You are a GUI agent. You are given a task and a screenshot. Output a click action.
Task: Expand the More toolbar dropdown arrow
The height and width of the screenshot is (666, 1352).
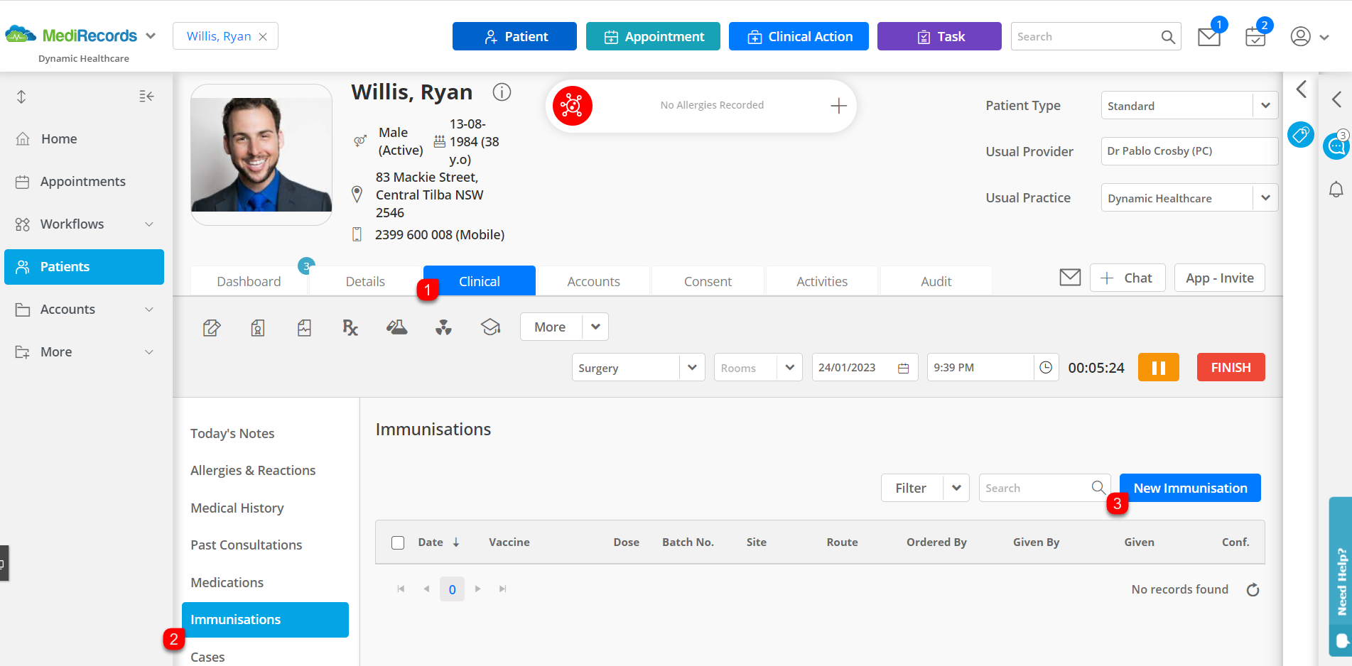click(x=595, y=327)
